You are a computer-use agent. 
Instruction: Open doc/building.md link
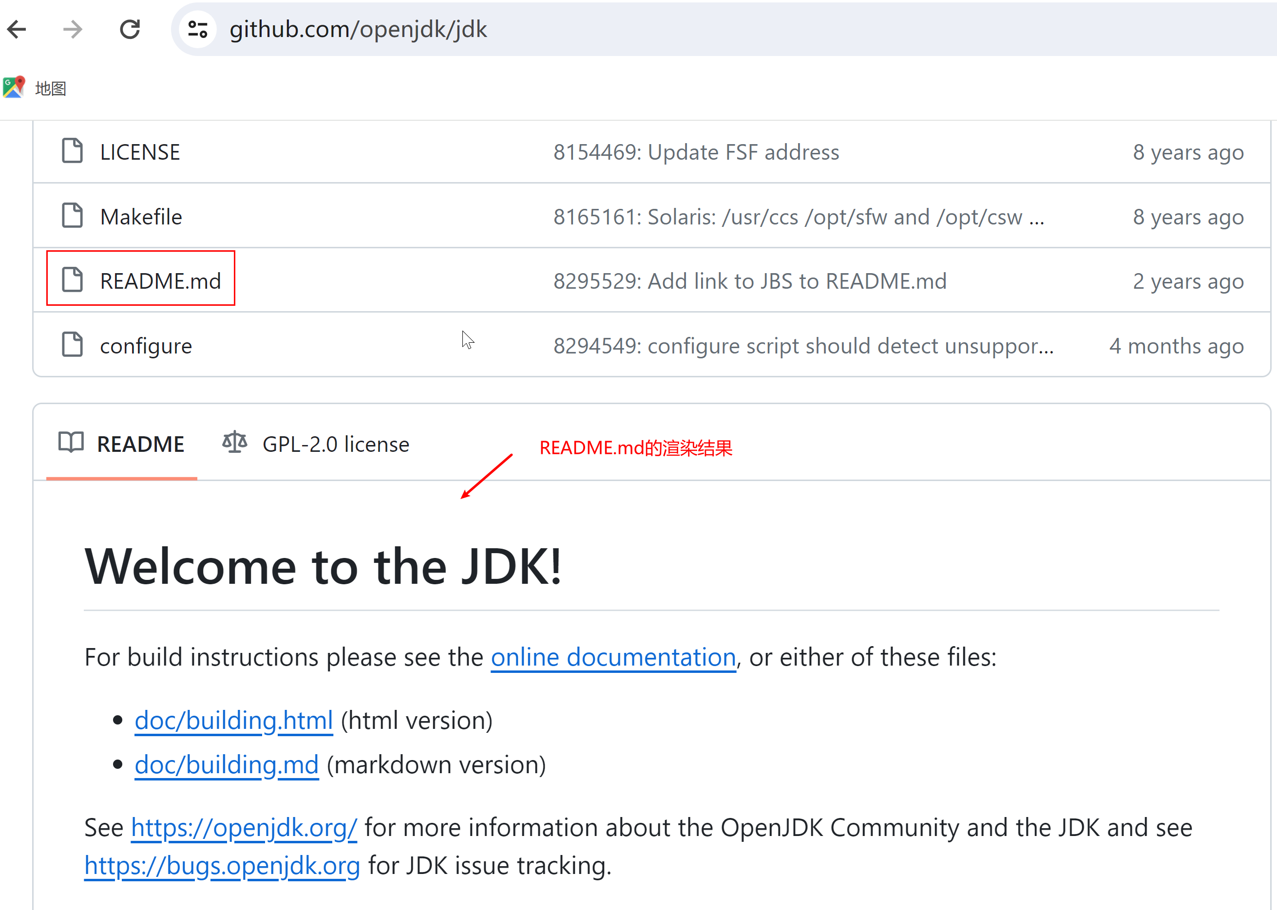[227, 764]
